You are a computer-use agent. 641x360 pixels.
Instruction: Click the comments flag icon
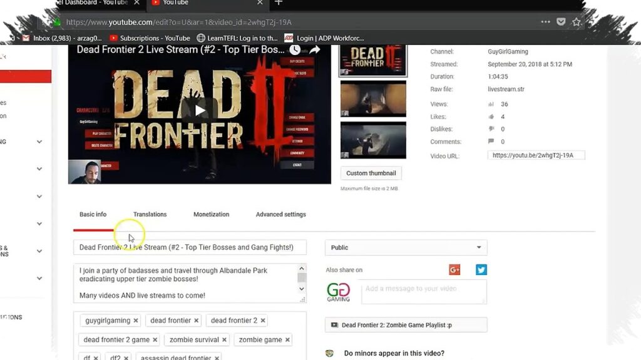pyautogui.click(x=491, y=141)
